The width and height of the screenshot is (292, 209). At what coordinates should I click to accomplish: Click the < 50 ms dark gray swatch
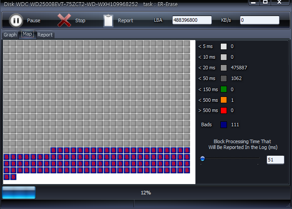click(x=223, y=78)
